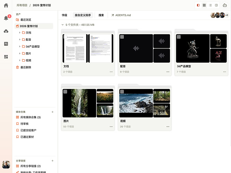Screen dimensions: 231x173
Task: Select the 文档 folder checkbox
Action: coord(65,37)
